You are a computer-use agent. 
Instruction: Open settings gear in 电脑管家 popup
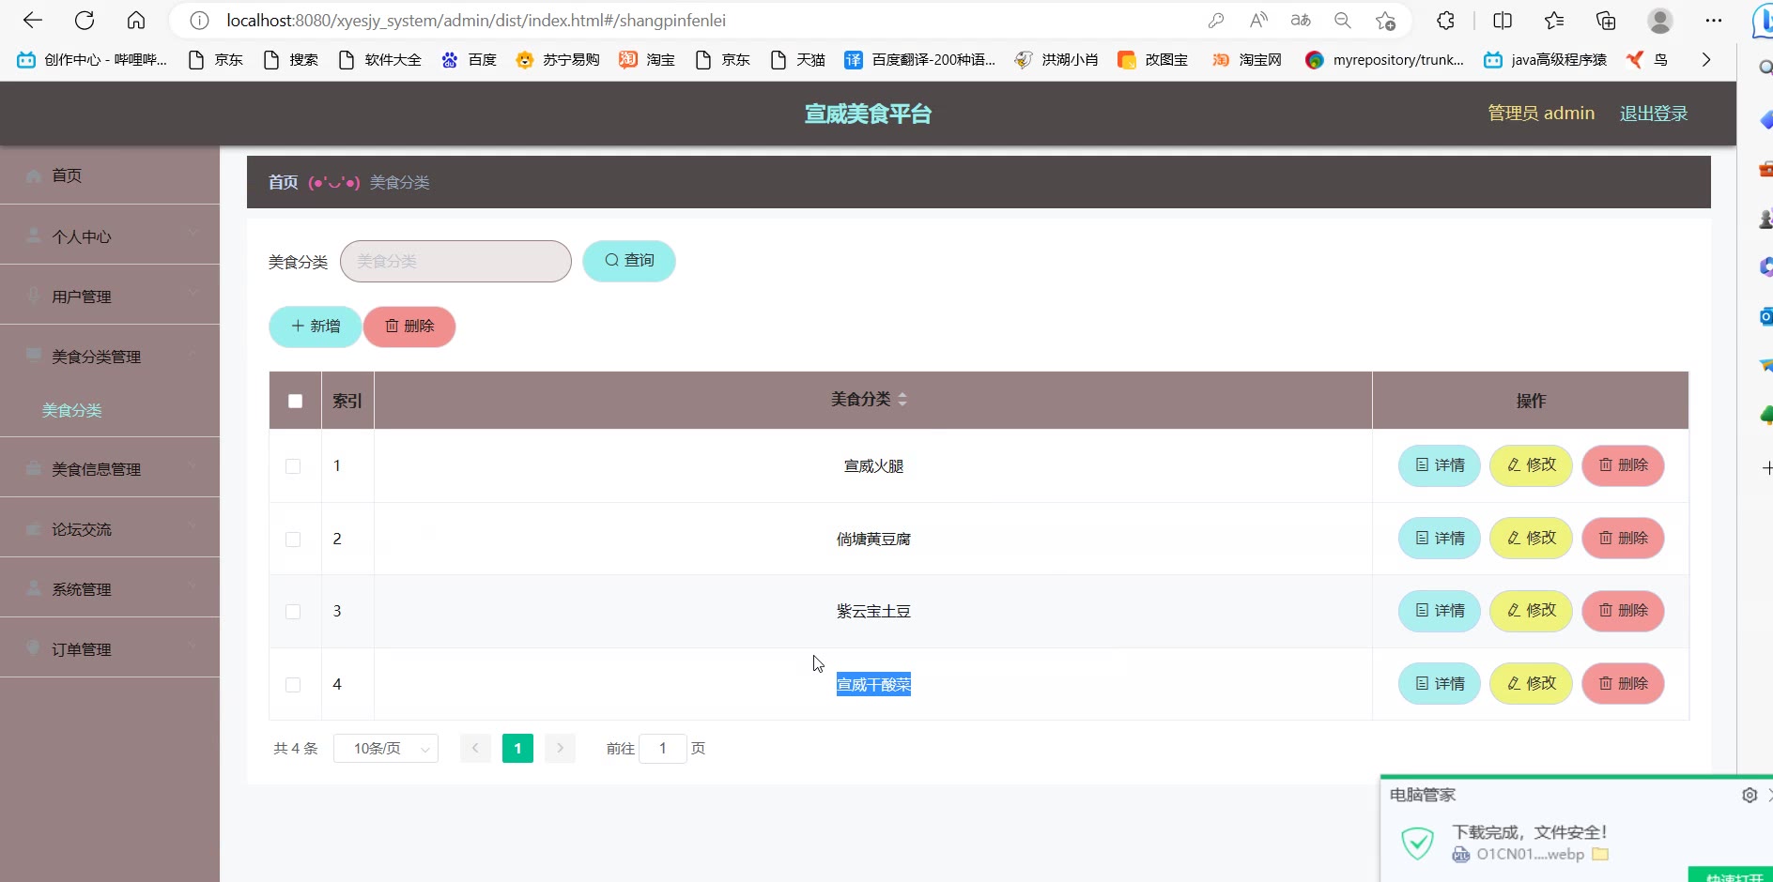click(1750, 795)
